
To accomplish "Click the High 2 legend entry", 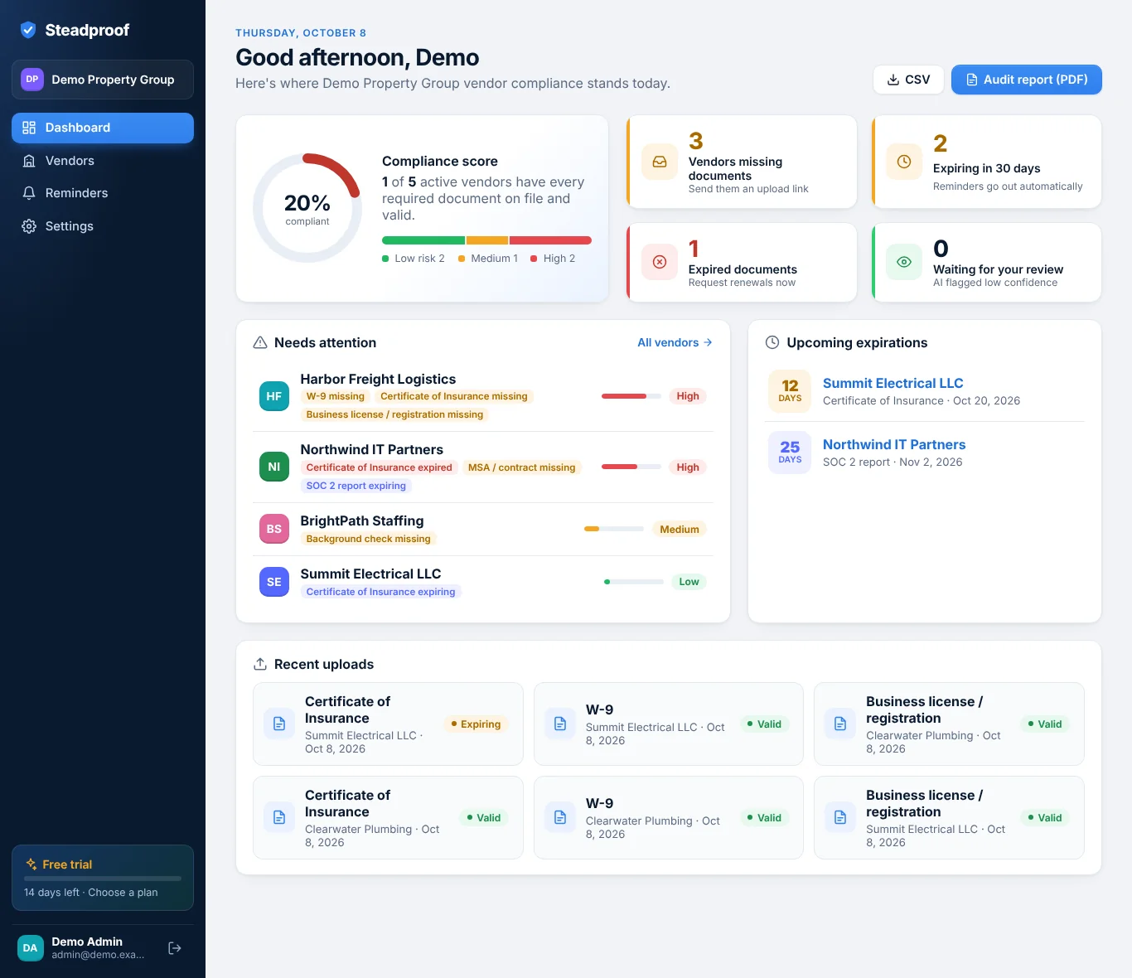I will pyautogui.click(x=553, y=259).
